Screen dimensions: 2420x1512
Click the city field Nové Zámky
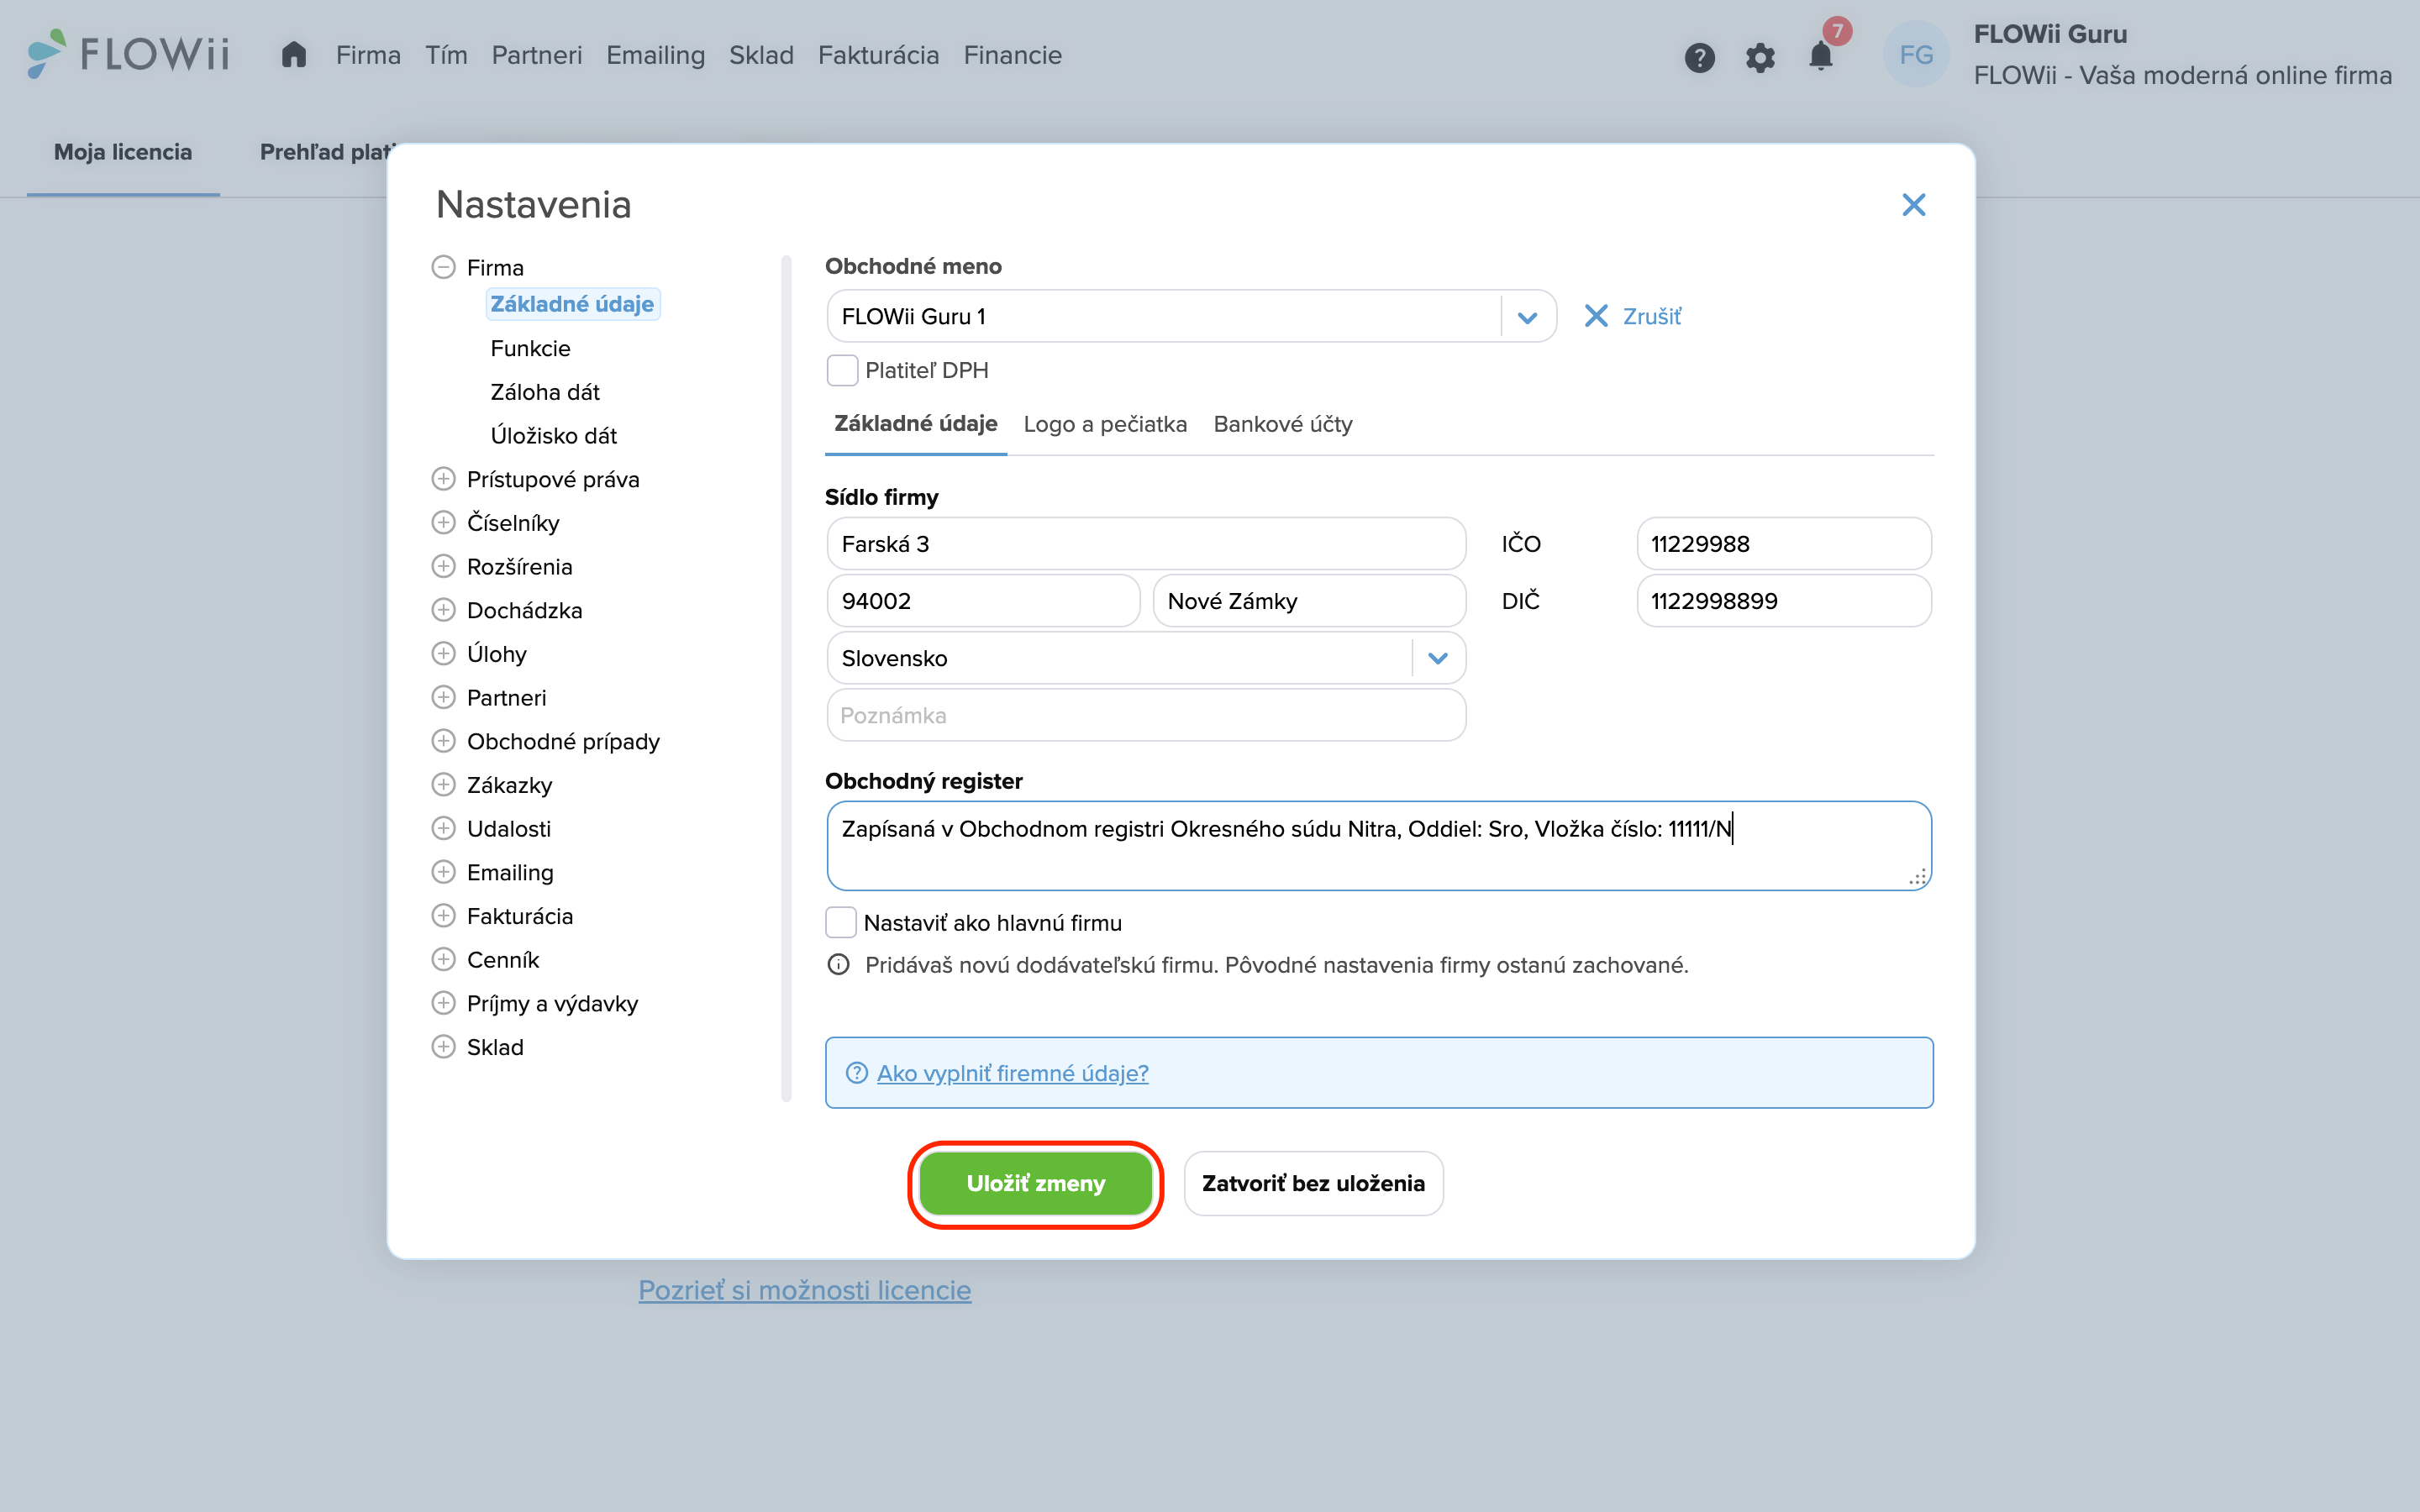1309,601
